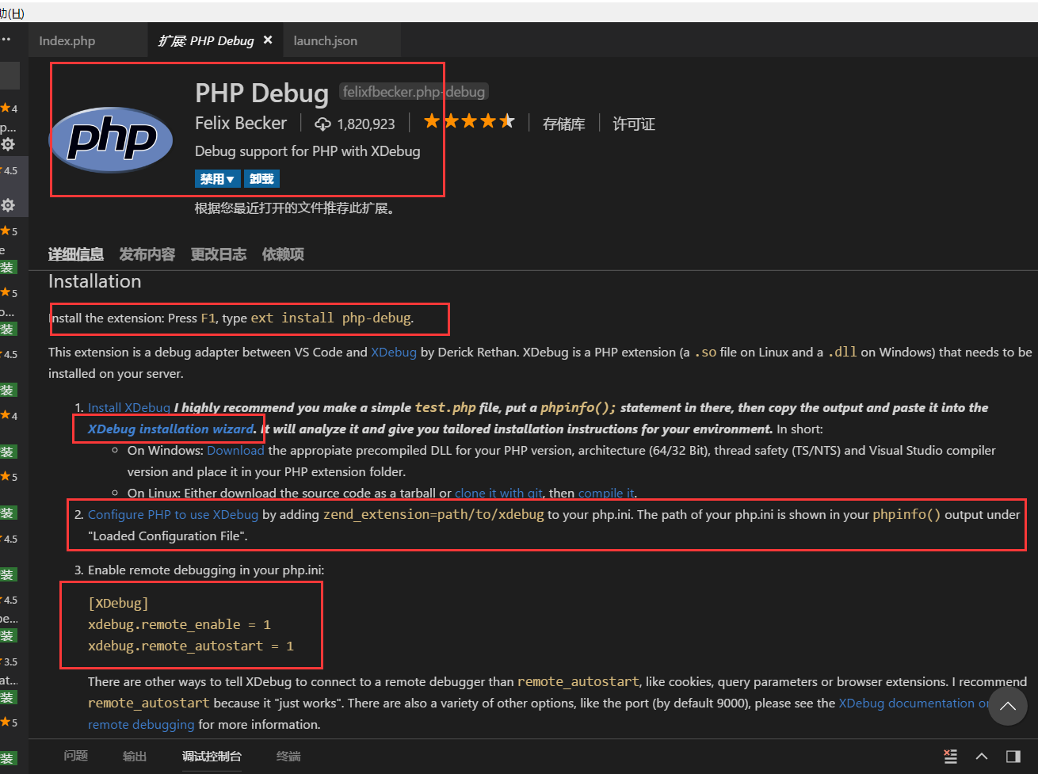Close the PHP Debug extension tab
This screenshot has width=1038, height=774.
268,40
